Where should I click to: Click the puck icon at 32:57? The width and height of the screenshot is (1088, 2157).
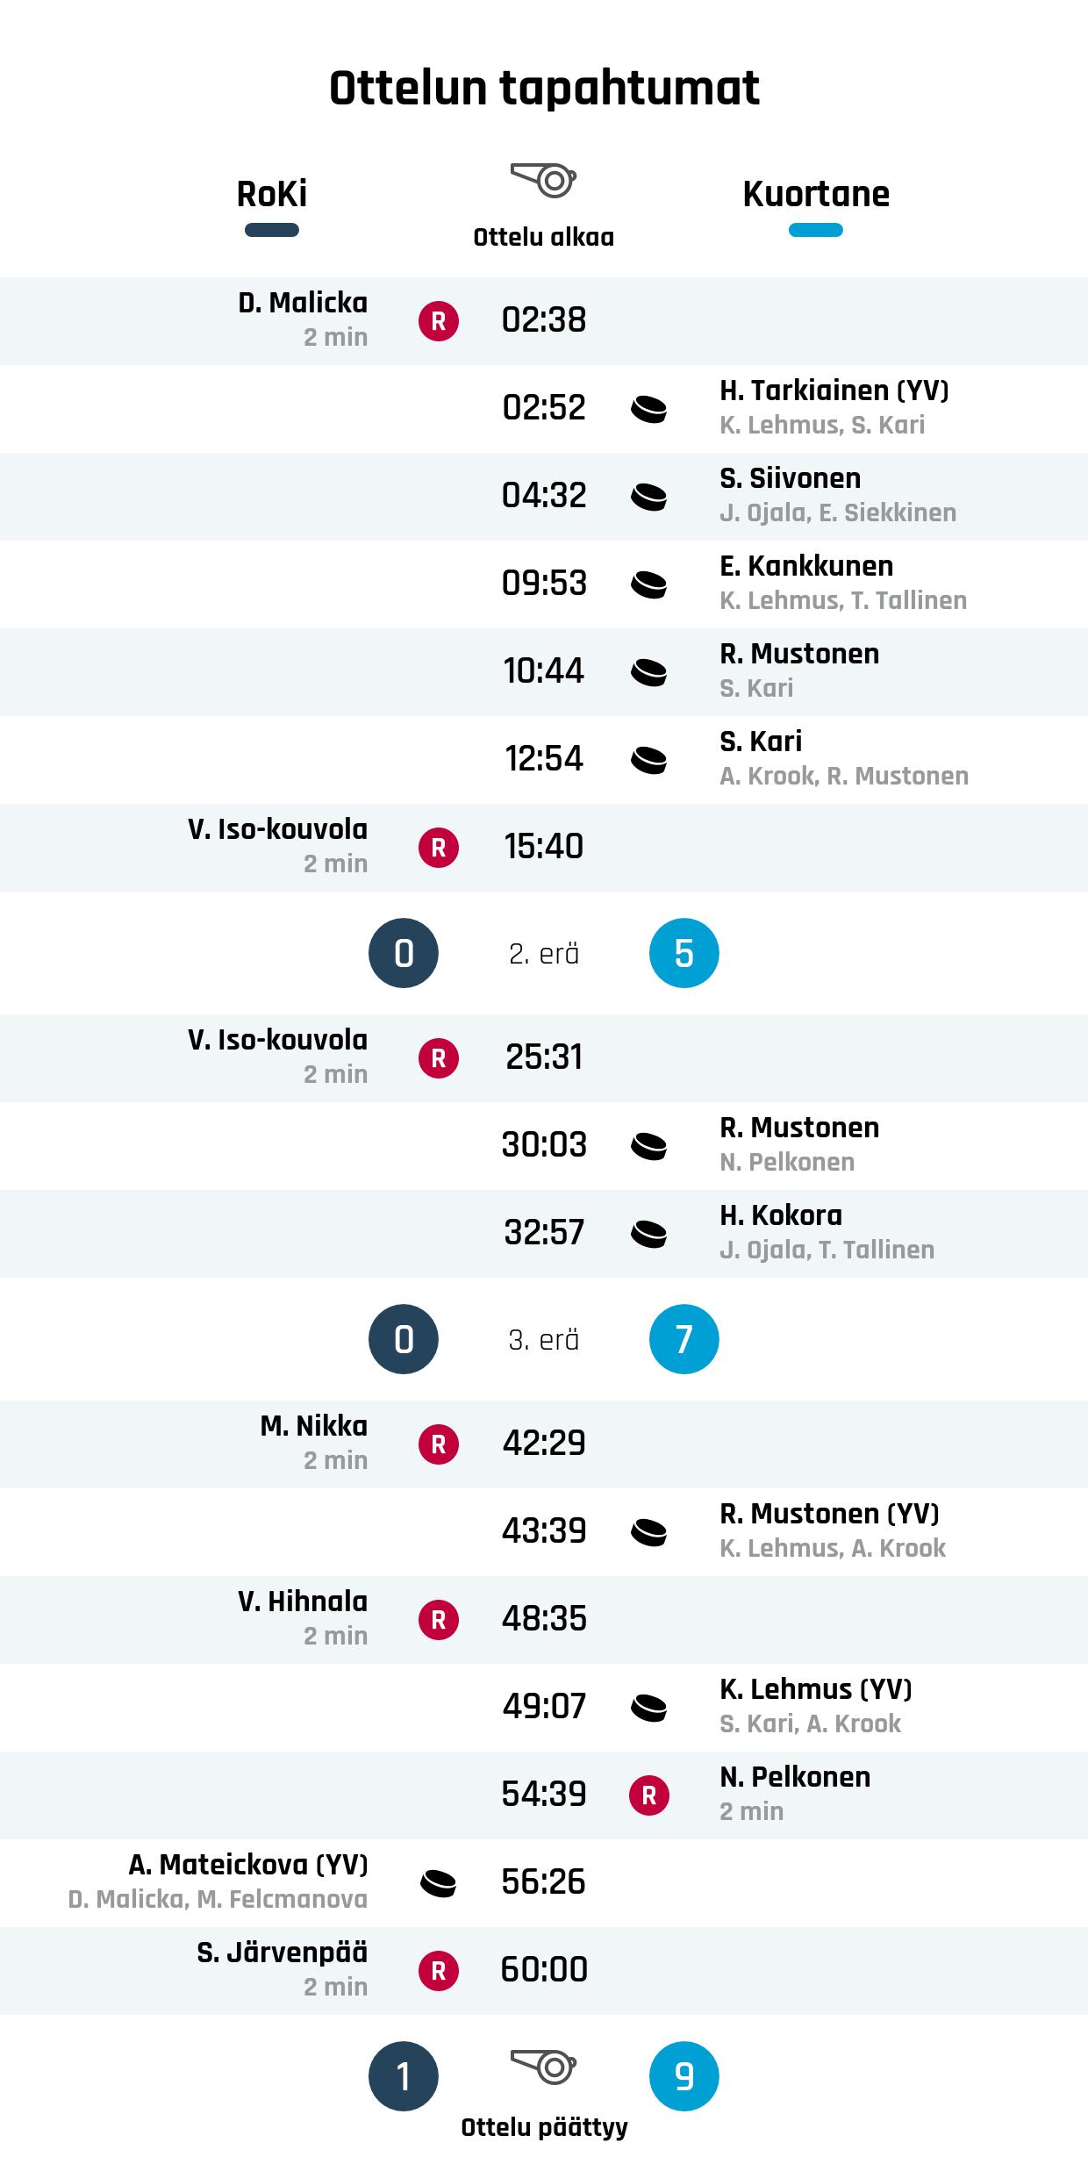tap(649, 1234)
